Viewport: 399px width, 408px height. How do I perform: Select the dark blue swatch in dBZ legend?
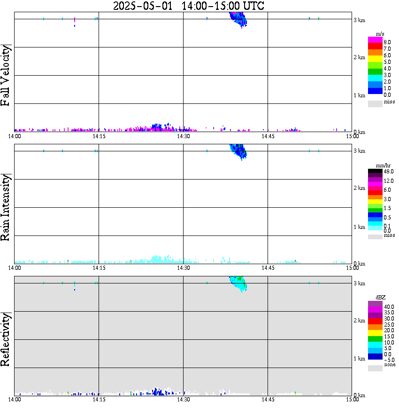tap(375, 357)
